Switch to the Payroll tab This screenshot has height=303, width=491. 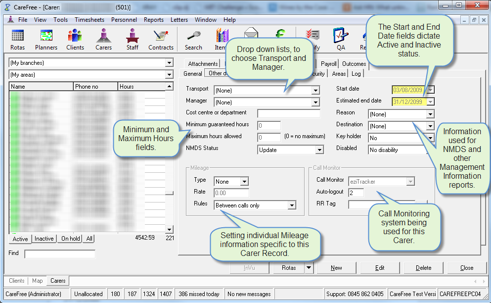tap(328, 64)
